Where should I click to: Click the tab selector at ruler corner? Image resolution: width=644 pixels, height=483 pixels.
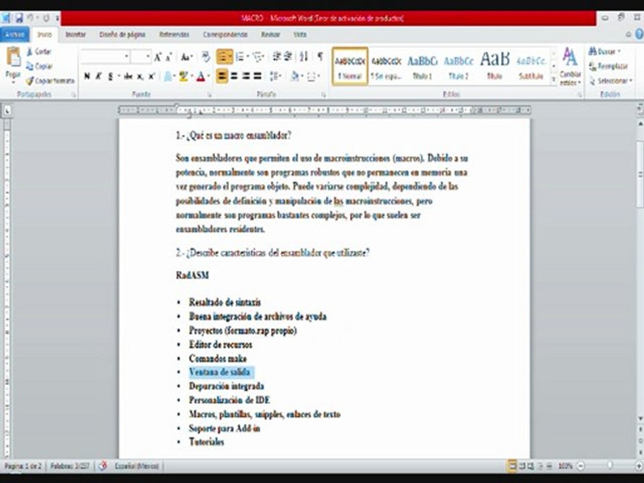[7, 110]
